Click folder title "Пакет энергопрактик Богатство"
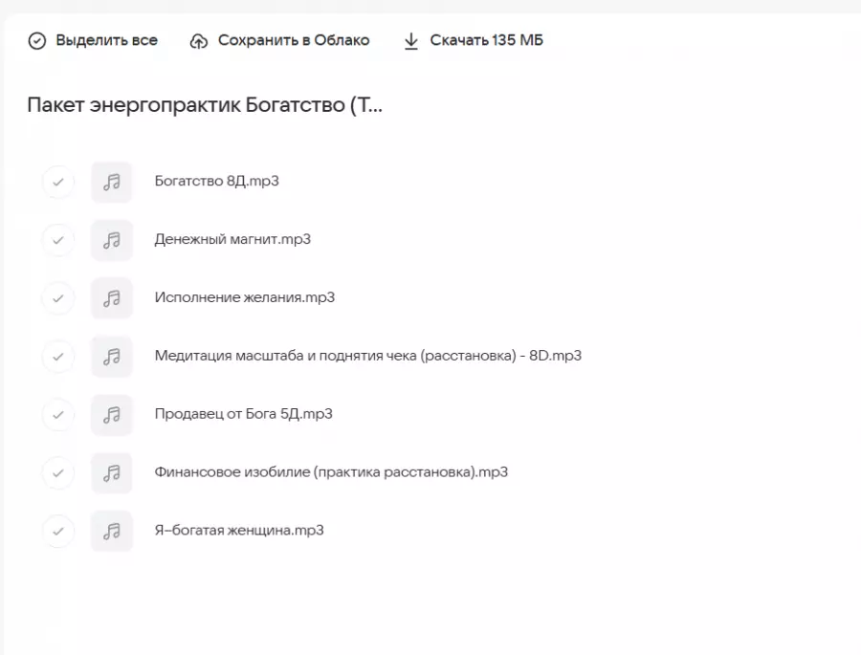The height and width of the screenshot is (655, 861). pos(205,105)
